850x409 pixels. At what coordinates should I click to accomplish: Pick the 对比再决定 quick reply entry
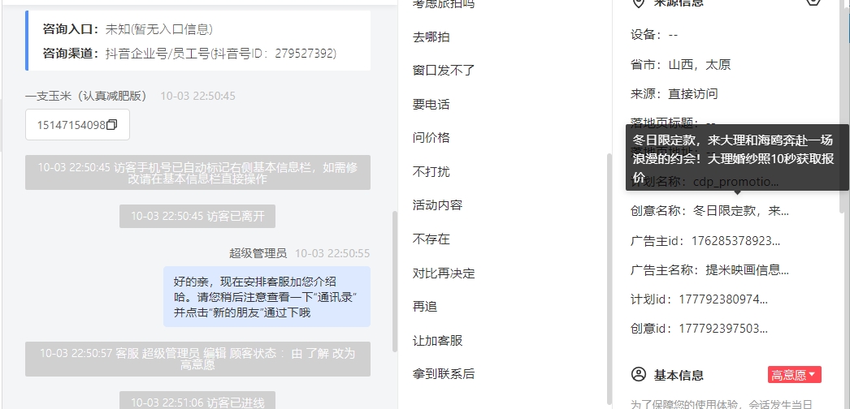coord(444,273)
